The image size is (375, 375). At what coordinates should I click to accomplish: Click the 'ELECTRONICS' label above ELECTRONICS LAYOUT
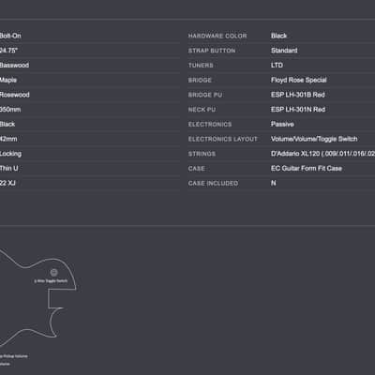[x=210, y=125]
